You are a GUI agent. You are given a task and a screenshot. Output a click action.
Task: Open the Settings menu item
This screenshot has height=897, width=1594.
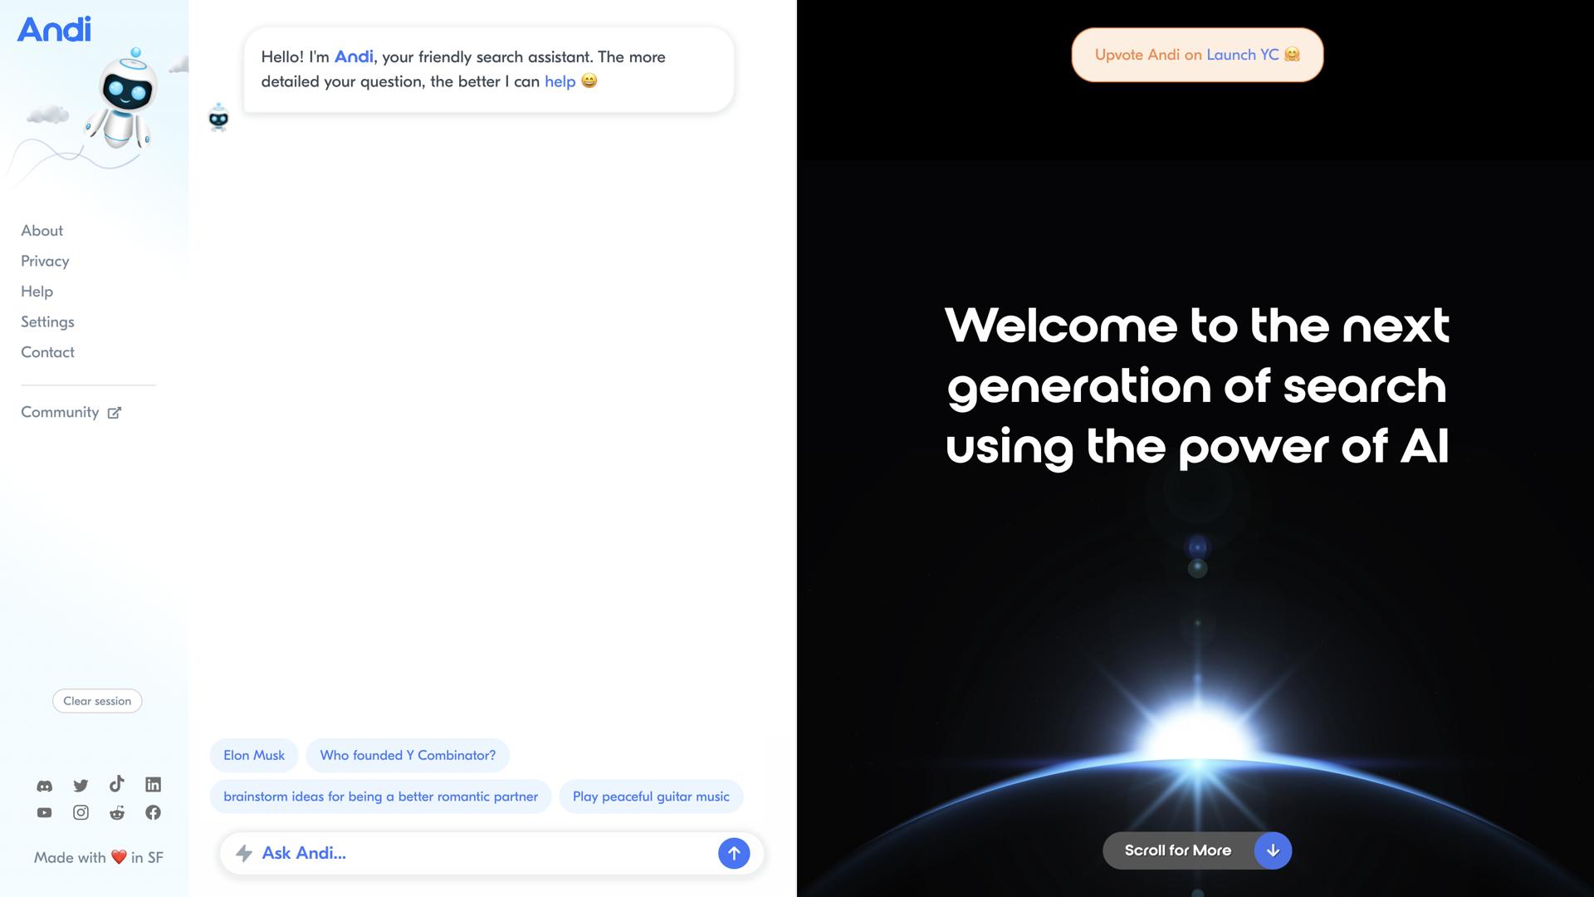point(47,322)
